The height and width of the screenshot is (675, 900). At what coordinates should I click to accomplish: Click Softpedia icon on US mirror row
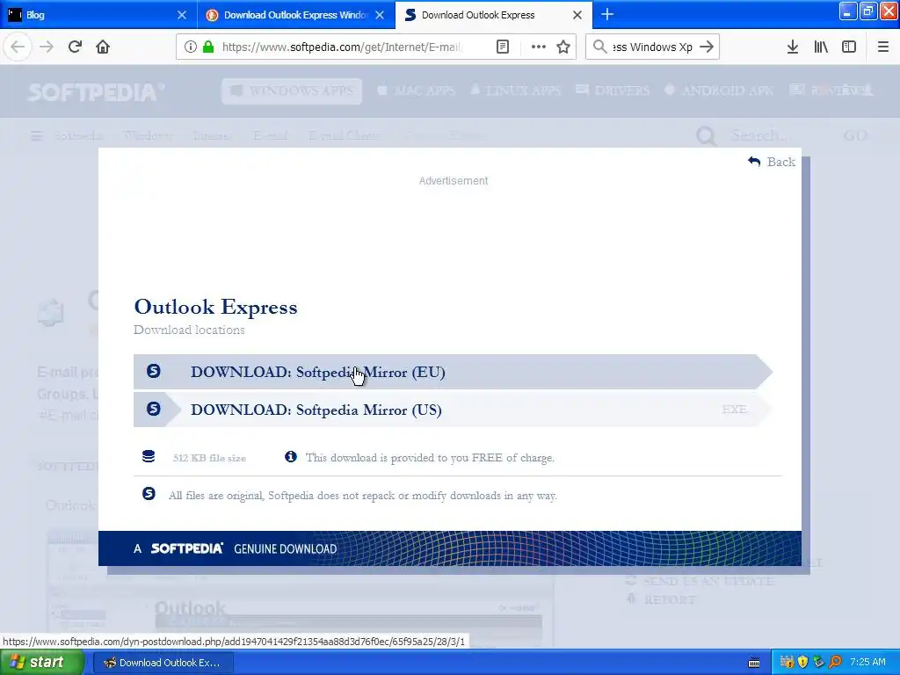tap(153, 409)
